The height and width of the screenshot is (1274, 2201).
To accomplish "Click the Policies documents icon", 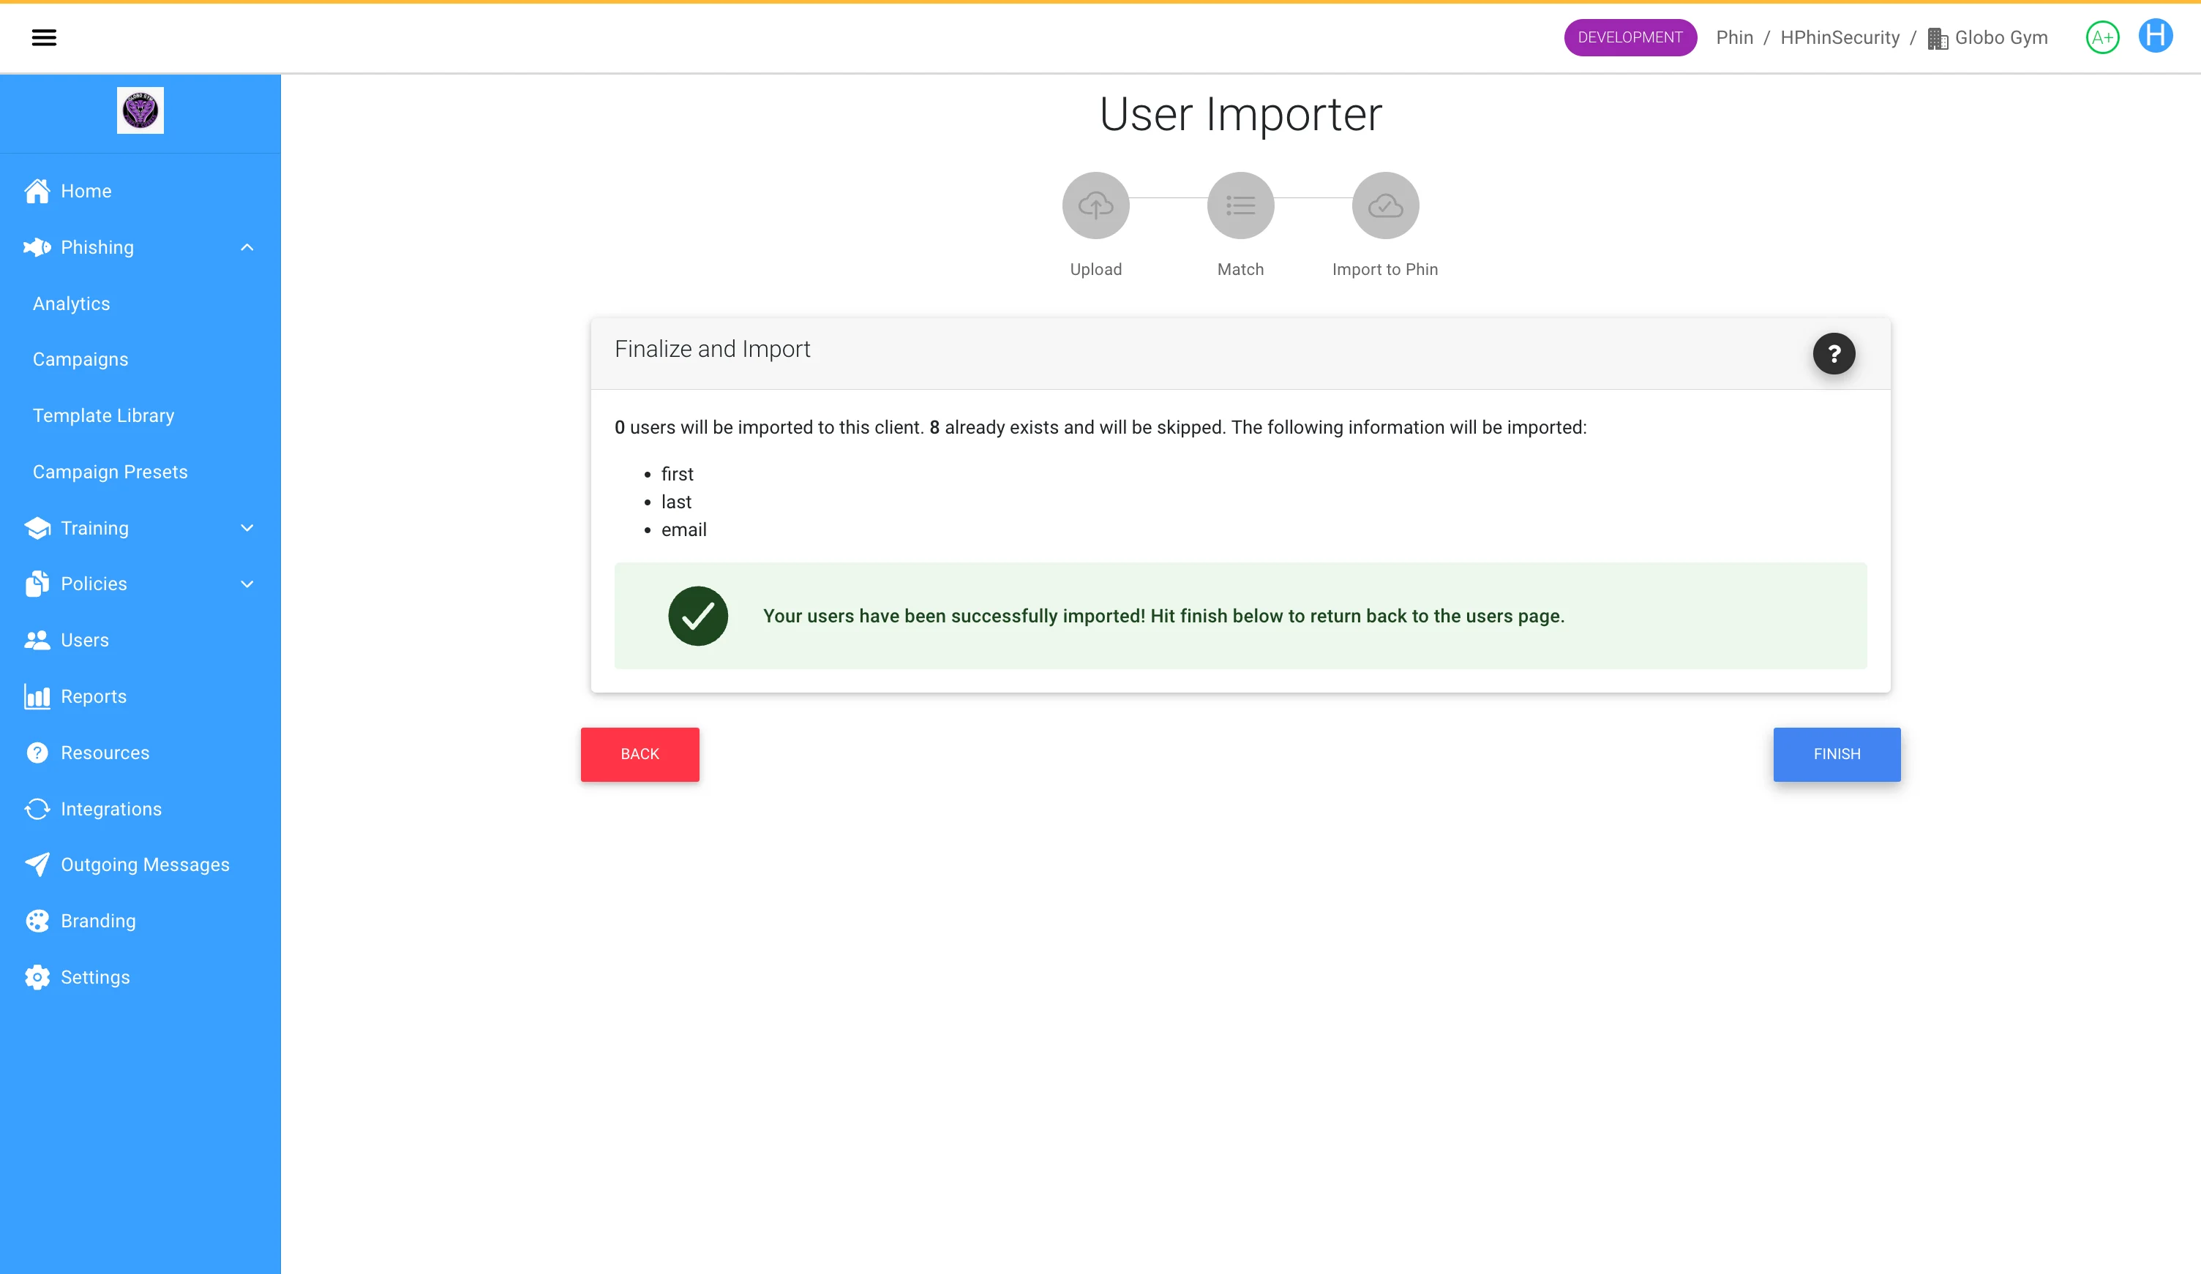I will (x=37, y=584).
